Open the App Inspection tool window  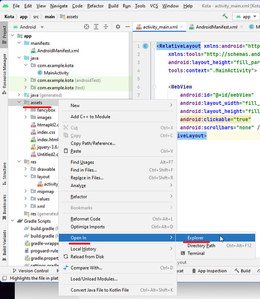pyautogui.click(x=209, y=271)
